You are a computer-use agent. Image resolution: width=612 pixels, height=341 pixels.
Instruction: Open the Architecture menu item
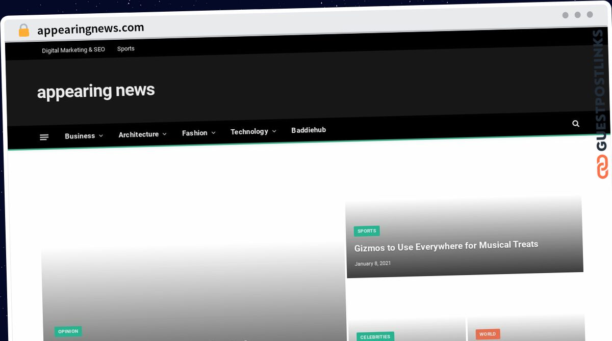click(139, 134)
